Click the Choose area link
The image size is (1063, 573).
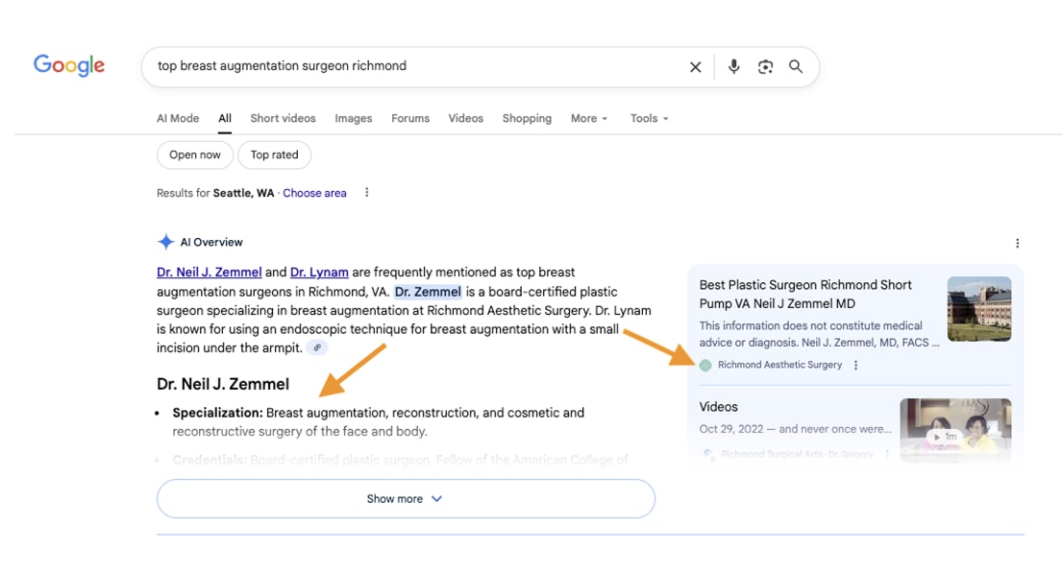pos(314,193)
